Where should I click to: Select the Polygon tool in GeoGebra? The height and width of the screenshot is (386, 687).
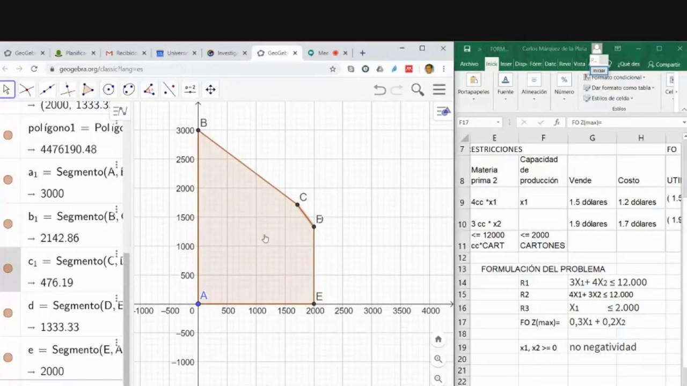click(x=88, y=90)
